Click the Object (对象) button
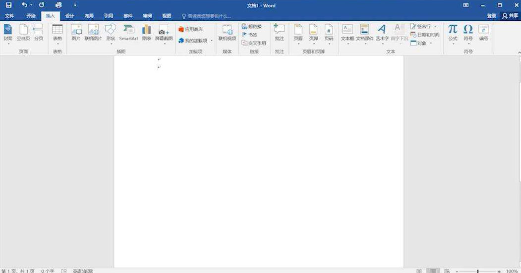The height and width of the screenshot is (273, 521). pos(419,43)
